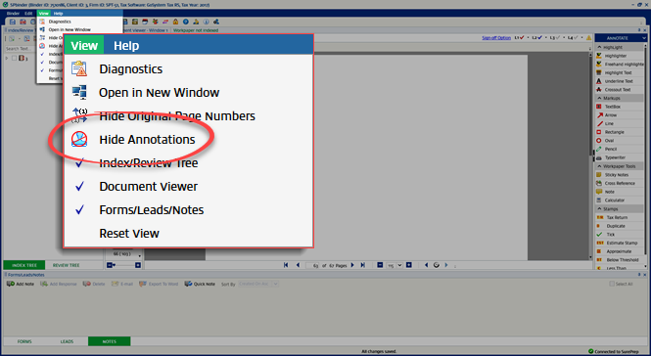Toggle the L4 sign-off checkmark
The width and height of the screenshot is (651, 356).
point(576,38)
